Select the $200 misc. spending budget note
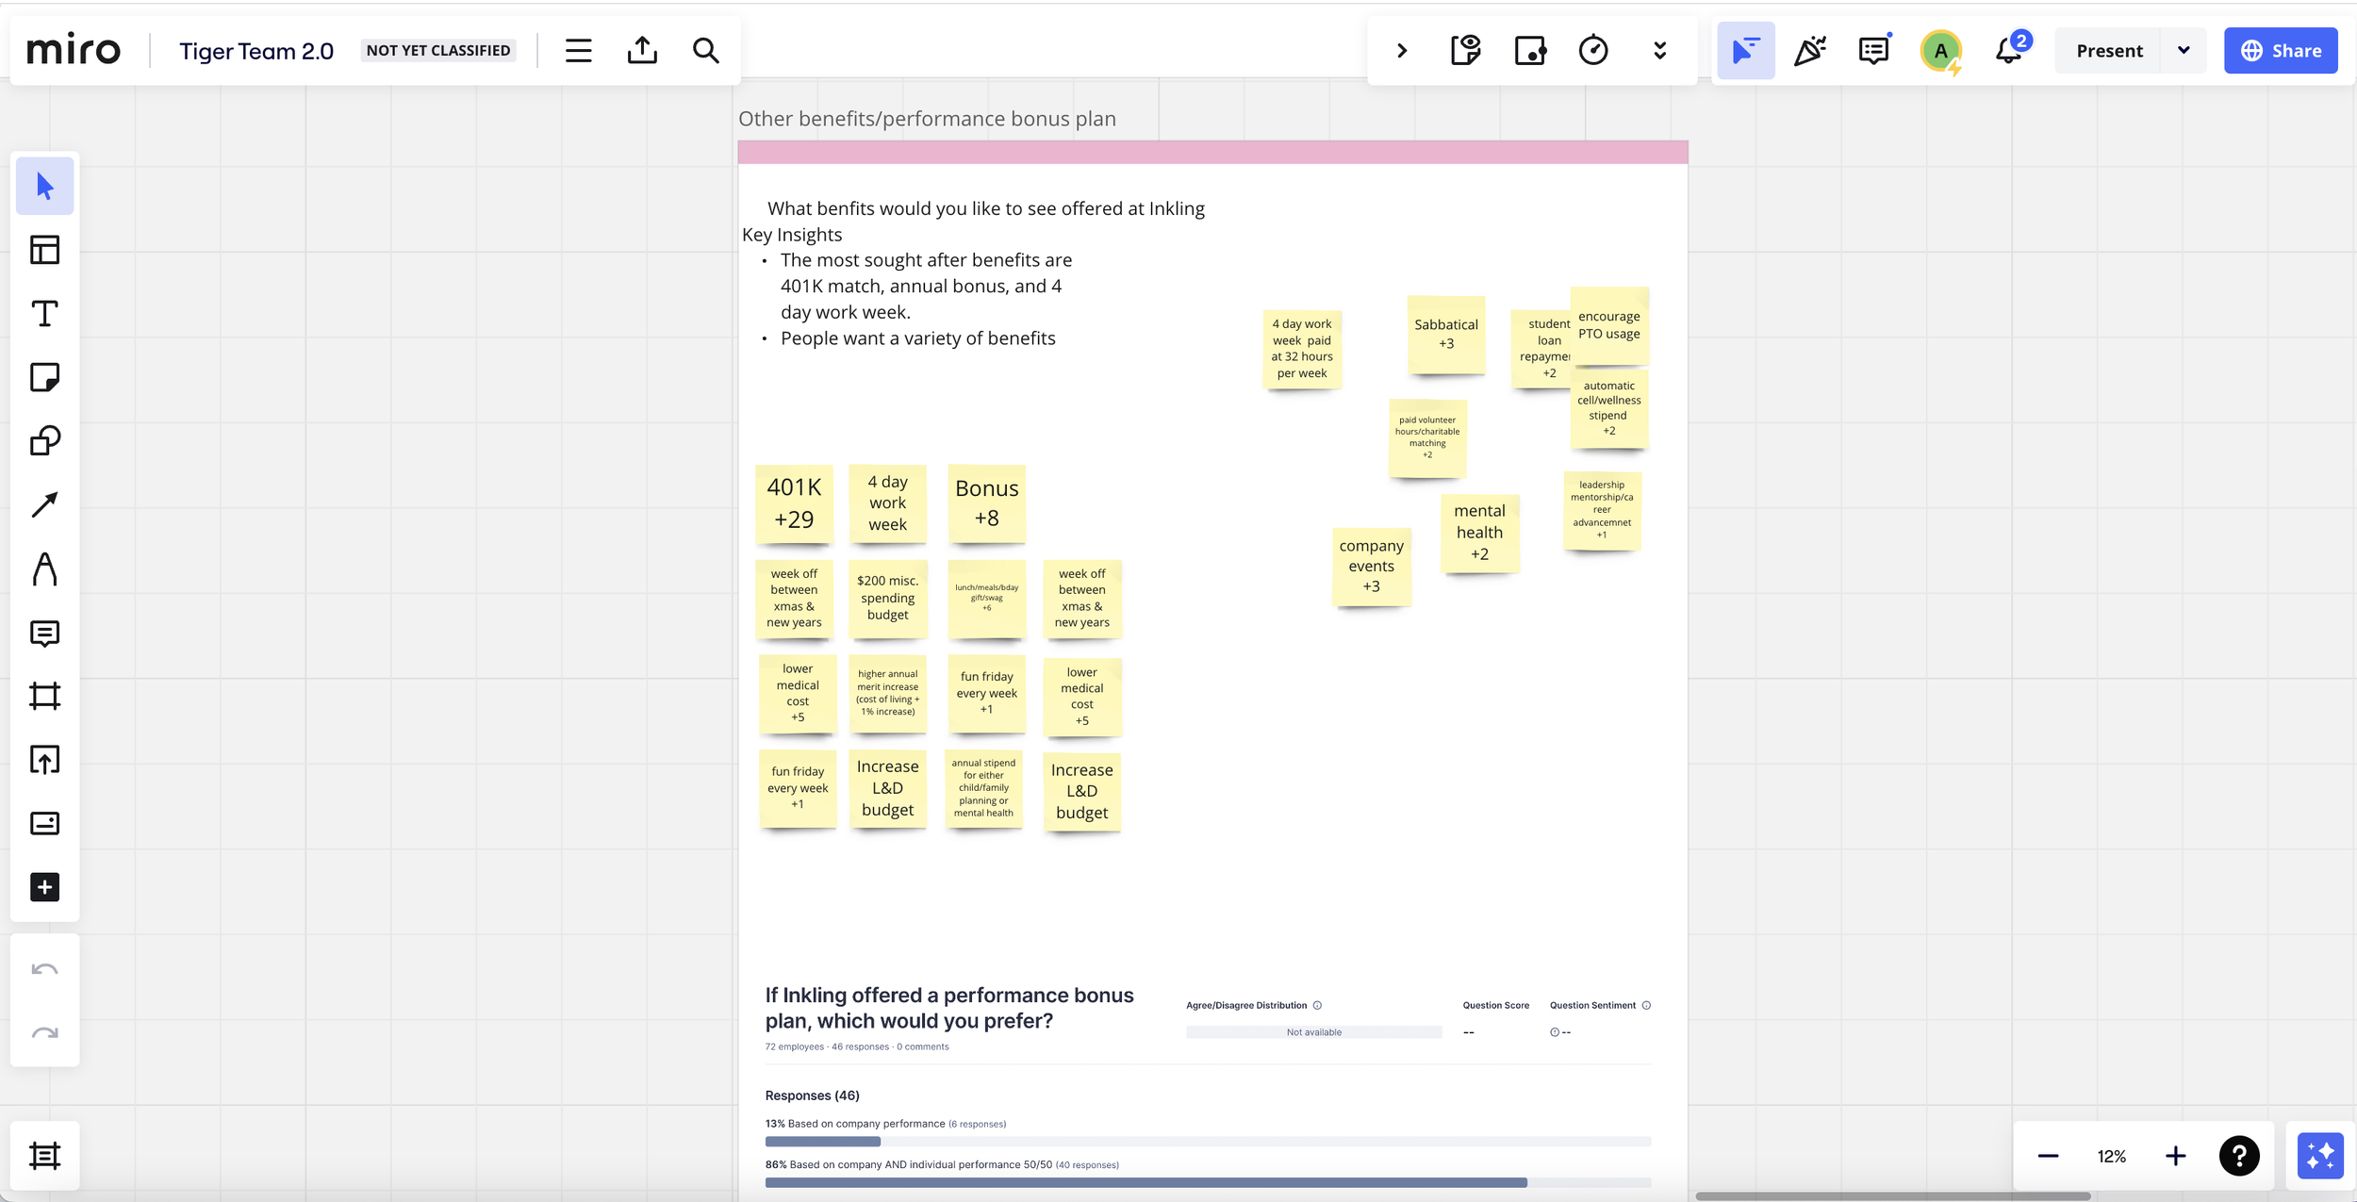The width and height of the screenshot is (2357, 1202). tap(888, 599)
